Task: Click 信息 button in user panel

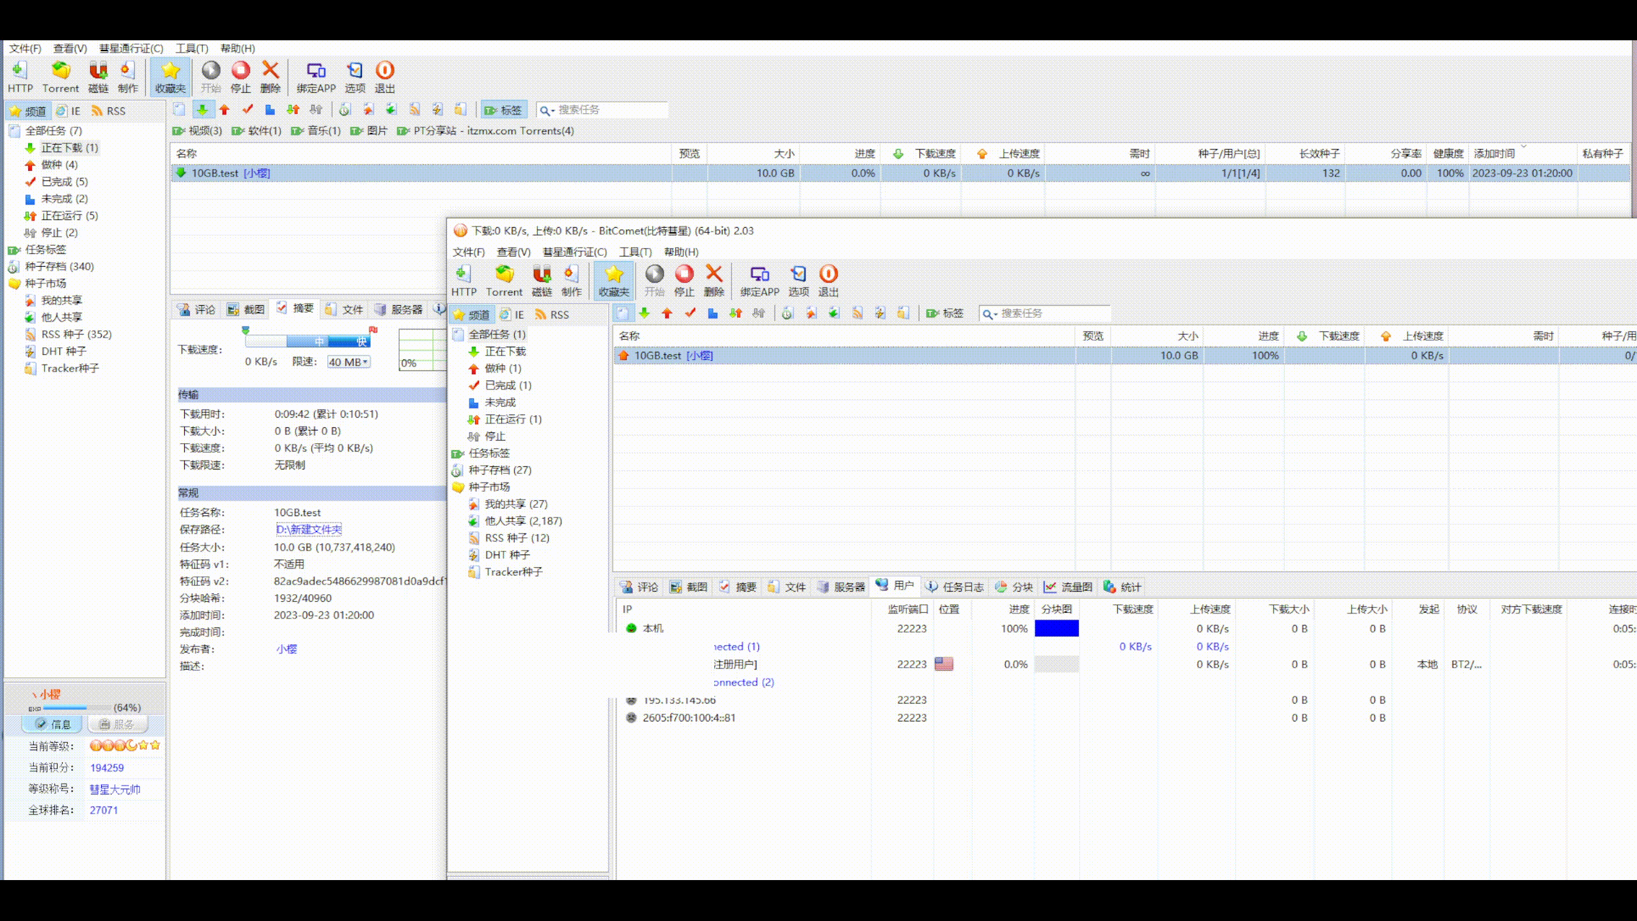Action: [x=52, y=725]
